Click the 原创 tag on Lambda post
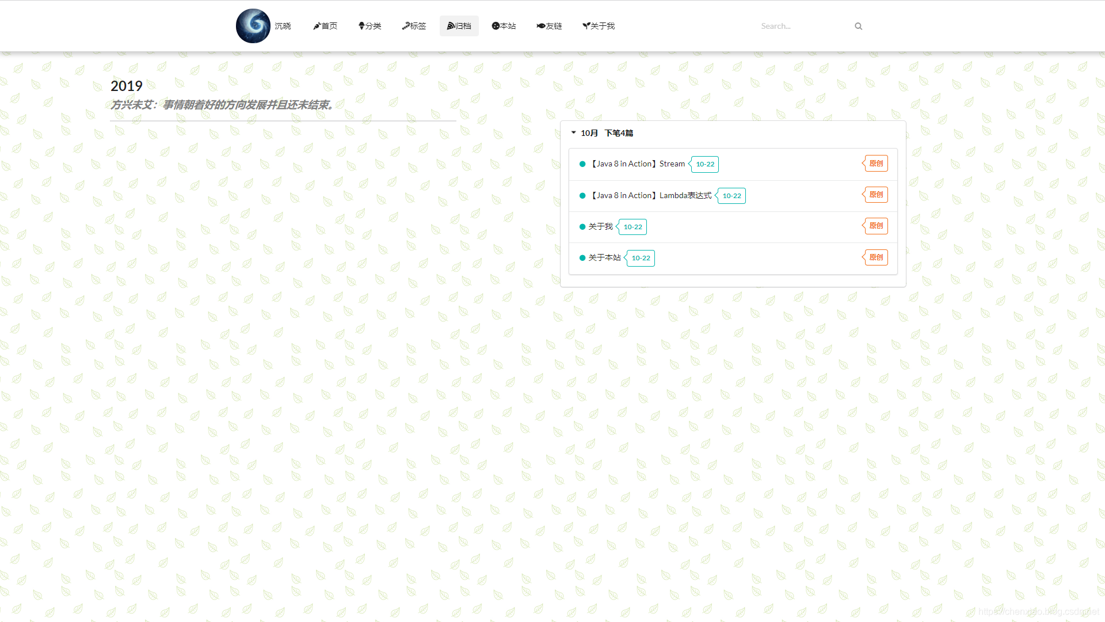 click(876, 195)
